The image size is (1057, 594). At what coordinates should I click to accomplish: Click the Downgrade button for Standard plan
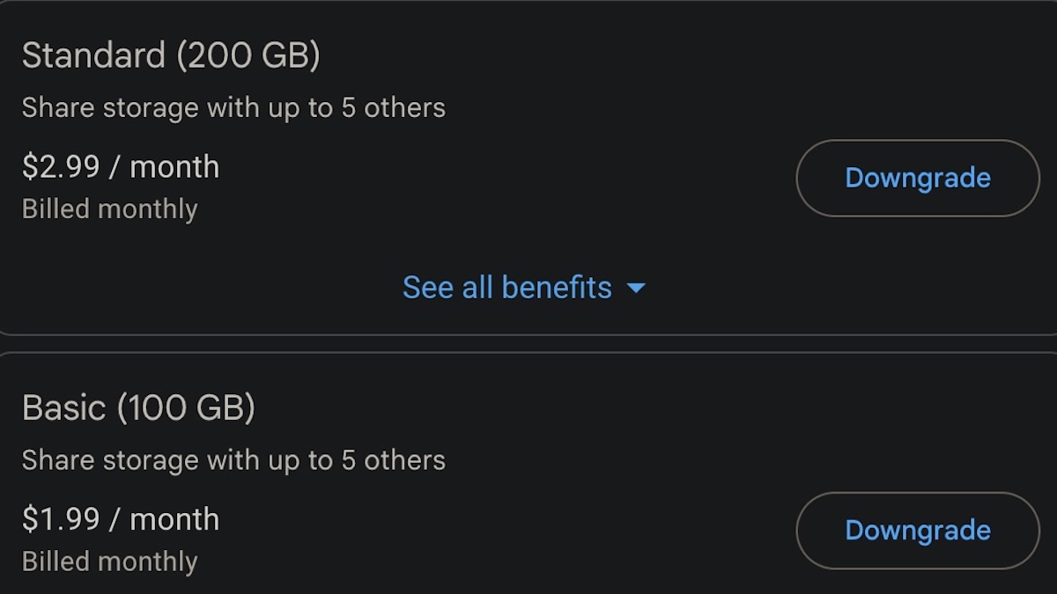click(917, 178)
